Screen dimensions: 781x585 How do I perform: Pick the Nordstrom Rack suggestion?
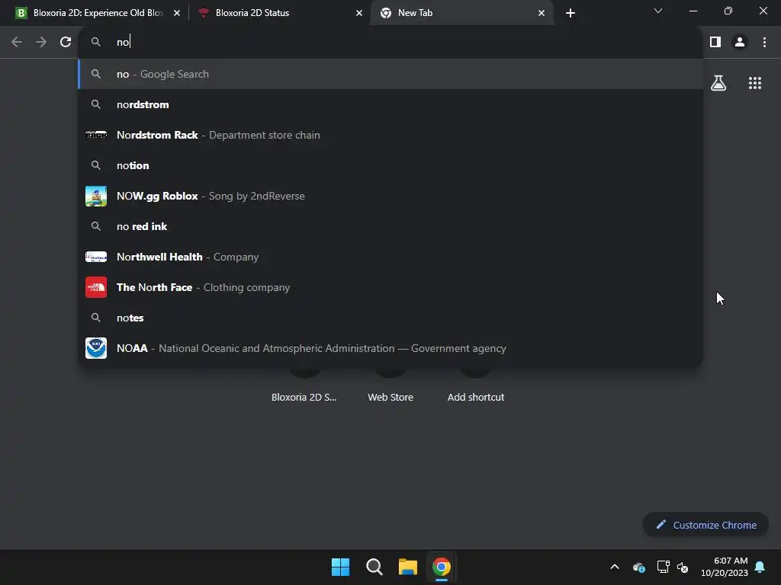click(x=390, y=135)
